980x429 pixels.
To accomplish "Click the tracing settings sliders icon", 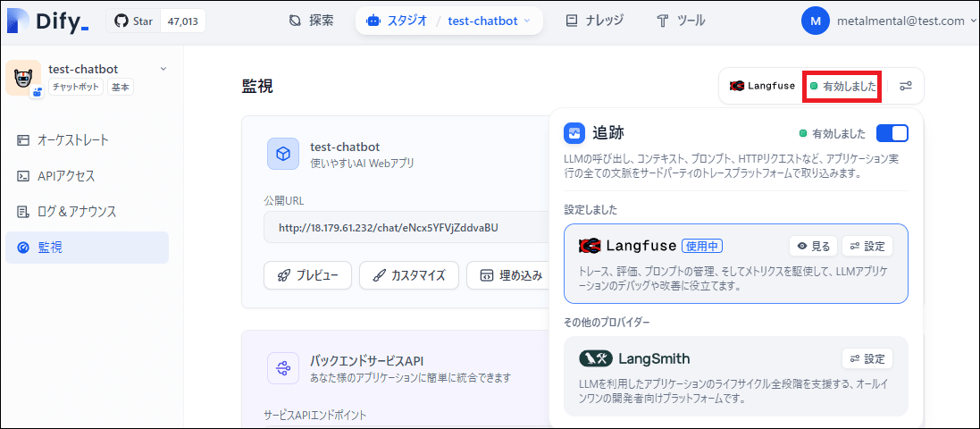I will point(905,86).
